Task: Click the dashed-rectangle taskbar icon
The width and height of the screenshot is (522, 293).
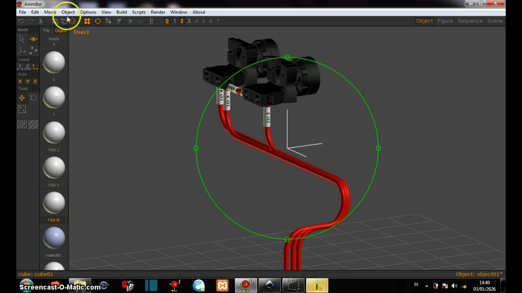Action: coord(293,286)
